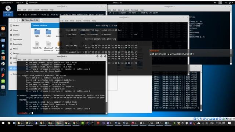Viewport: 235px width, 132px height.
Task: Click scrollbar of CH 2 terminal window
Action: pos(231,38)
